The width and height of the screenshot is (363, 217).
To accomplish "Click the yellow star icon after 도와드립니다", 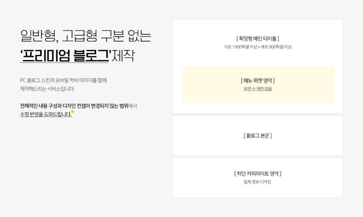I will [x=73, y=112].
